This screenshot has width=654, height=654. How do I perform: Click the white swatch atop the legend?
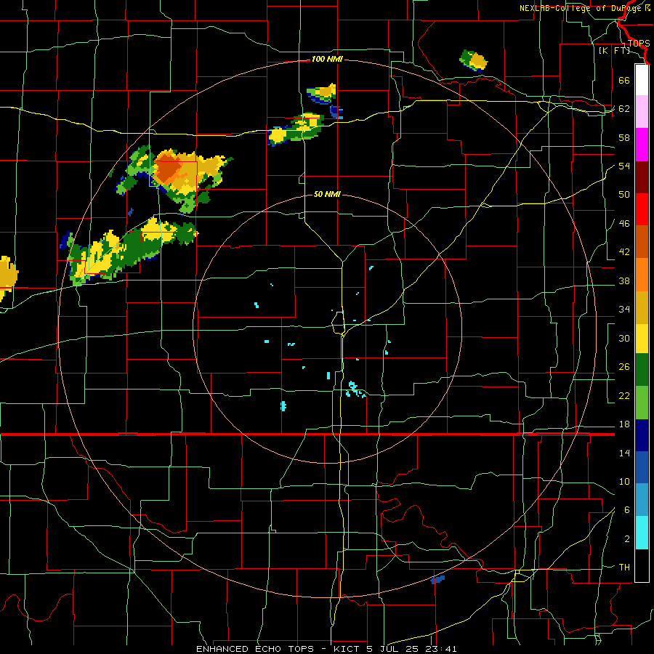642,80
